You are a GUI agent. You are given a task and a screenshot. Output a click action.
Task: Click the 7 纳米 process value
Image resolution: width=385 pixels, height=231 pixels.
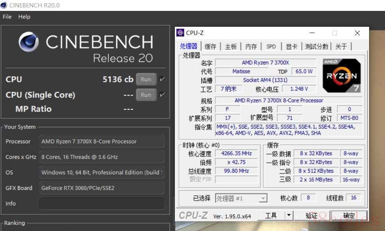pos(229,89)
